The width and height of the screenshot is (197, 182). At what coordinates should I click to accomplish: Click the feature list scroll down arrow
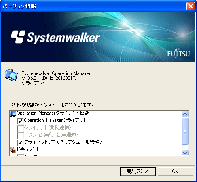185,153
